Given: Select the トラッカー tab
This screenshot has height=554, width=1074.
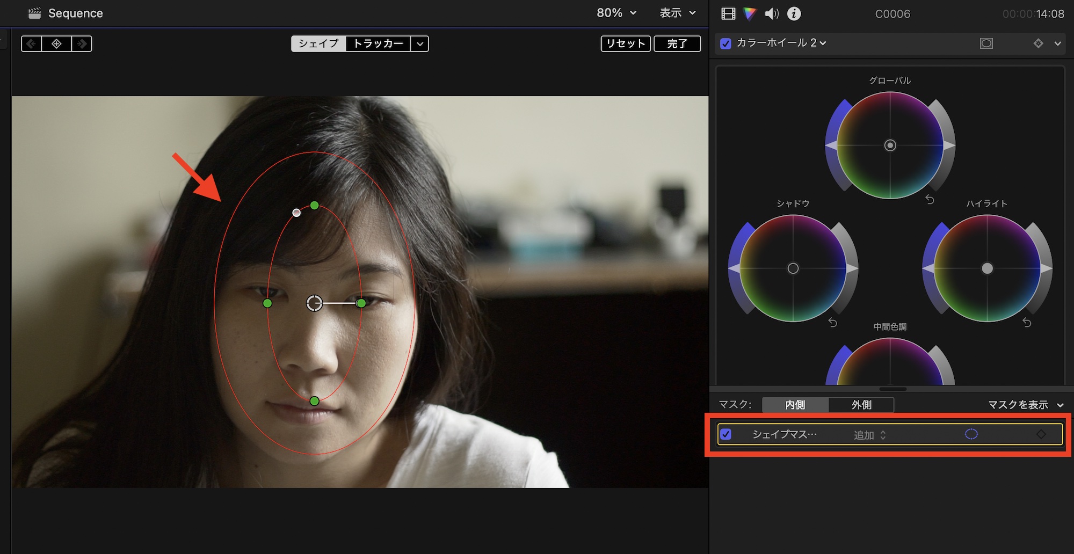Looking at the screenshot, I should 378,43.
